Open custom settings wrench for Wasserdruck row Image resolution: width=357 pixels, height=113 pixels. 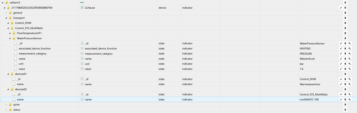click(x=350, y=59)
